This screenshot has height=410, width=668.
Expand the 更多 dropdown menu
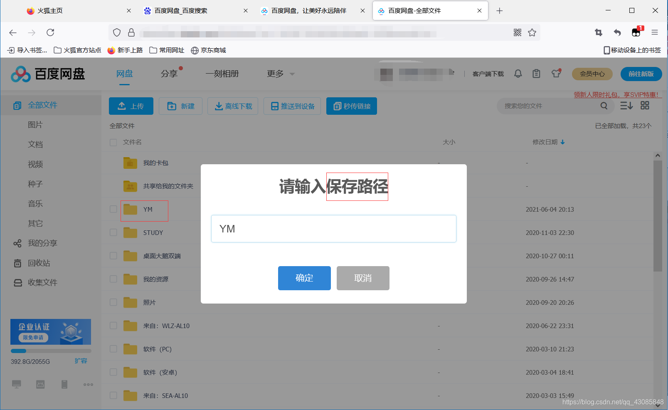[281, 74]
